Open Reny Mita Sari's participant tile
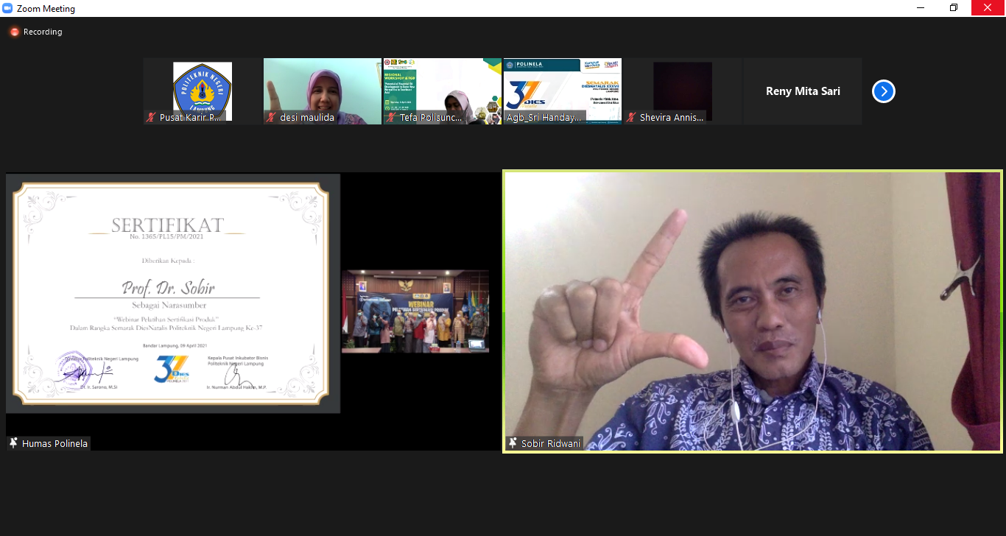This screenshot has height=536, width=1006. click(802, 91)
